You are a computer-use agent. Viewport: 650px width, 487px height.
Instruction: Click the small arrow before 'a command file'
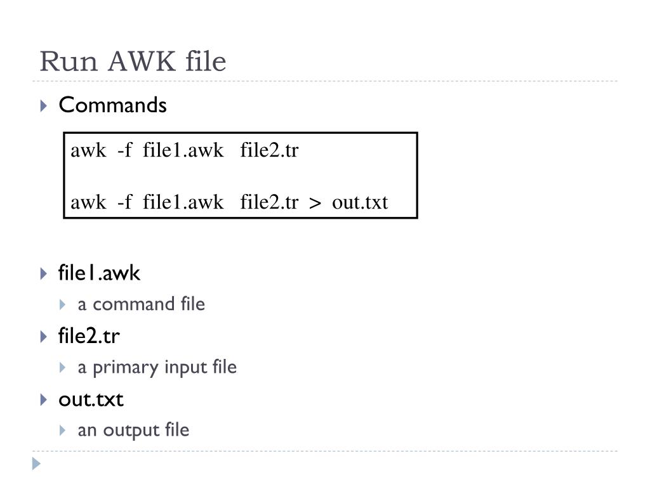pyautogui.click(x=63, y=305)
